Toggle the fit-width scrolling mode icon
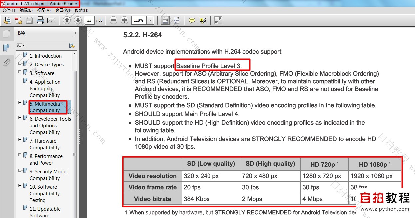This screenshot has width=415, height=218. (165, 20)
